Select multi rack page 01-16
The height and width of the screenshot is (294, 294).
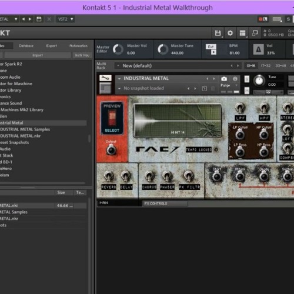click(x=251, y=66)
